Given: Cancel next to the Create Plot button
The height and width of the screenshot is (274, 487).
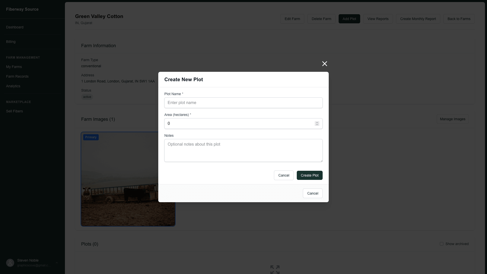Looking at the screenshot, I should coord(284,175).
